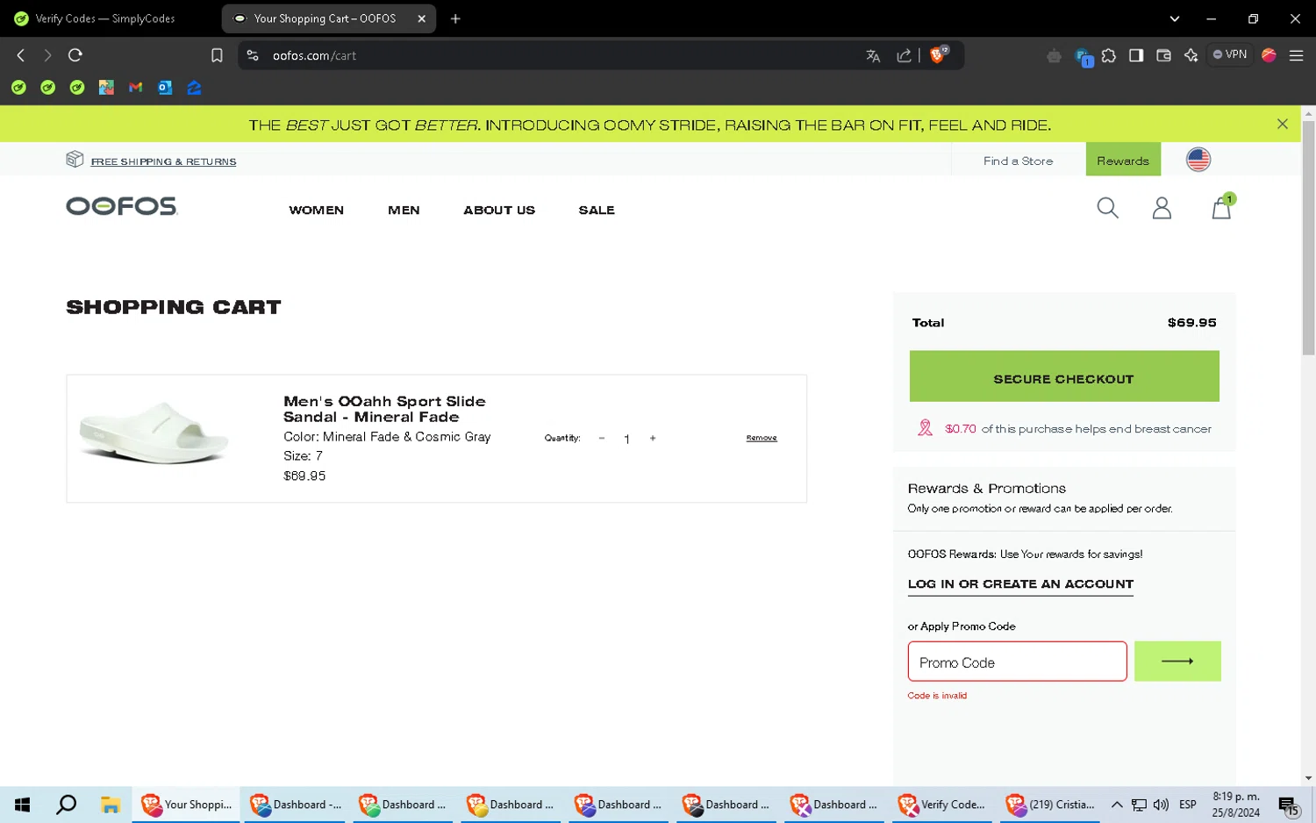Click LOG IN OR CREATE AN ACCOUNT

point(1020,584)
